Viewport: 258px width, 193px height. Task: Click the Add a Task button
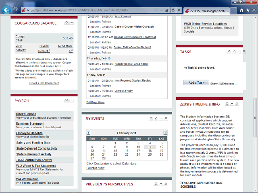(x=196, y=82)
